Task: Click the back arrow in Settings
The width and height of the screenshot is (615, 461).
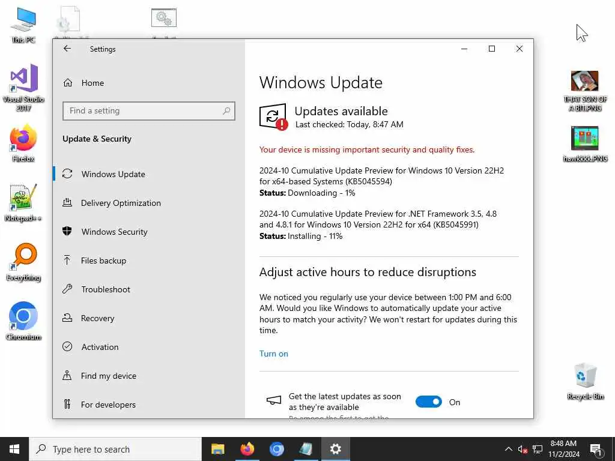Action: 67,49
